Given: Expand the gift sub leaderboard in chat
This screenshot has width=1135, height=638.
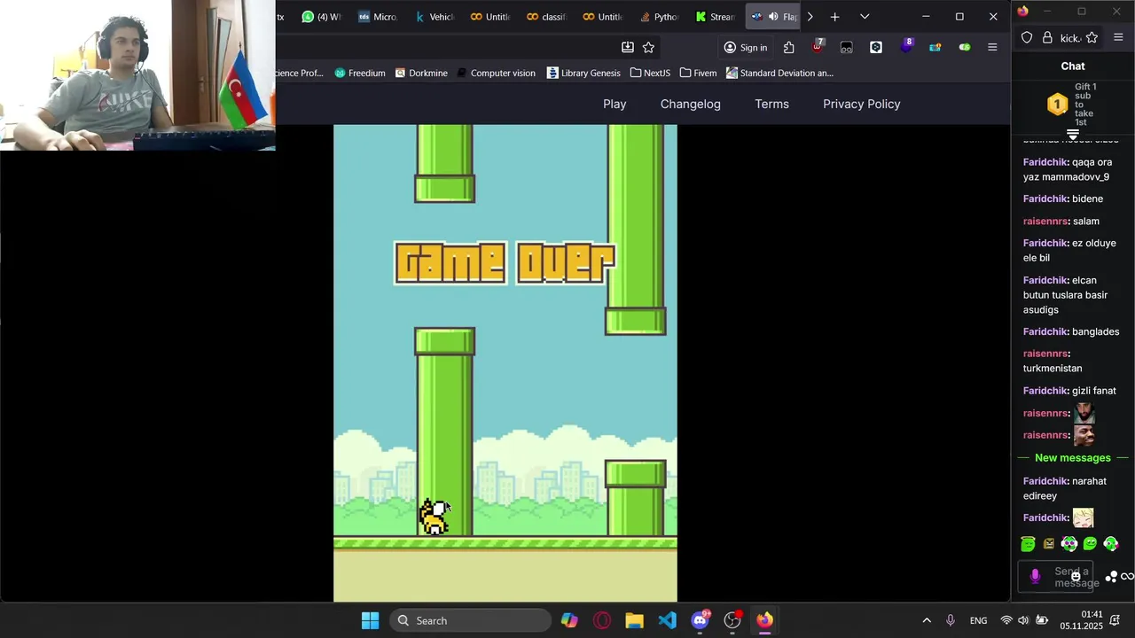Looking at the screenshot, I should [x=1073, y=135].
